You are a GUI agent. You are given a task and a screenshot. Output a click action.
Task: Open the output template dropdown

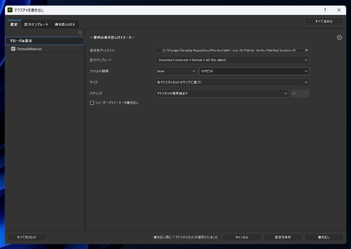pyautogui.click(x=232, y=60)
